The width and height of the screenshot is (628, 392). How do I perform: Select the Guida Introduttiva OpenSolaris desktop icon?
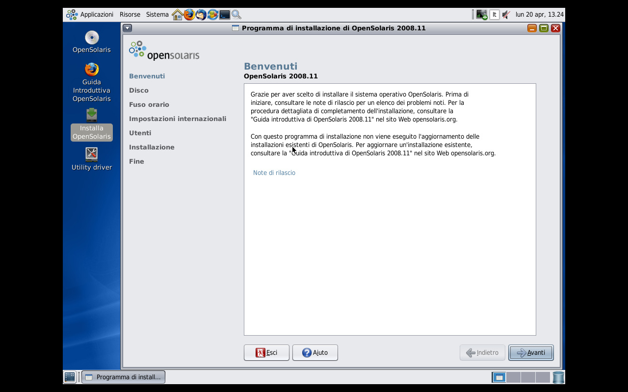tap(92, 82)
